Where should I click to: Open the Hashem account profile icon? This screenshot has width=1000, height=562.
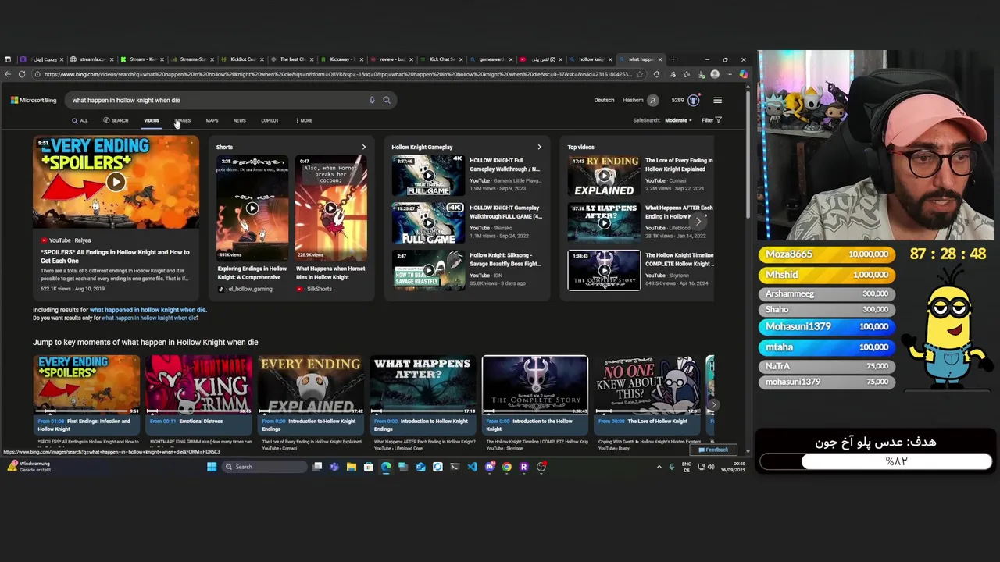(x=652, y=100)
